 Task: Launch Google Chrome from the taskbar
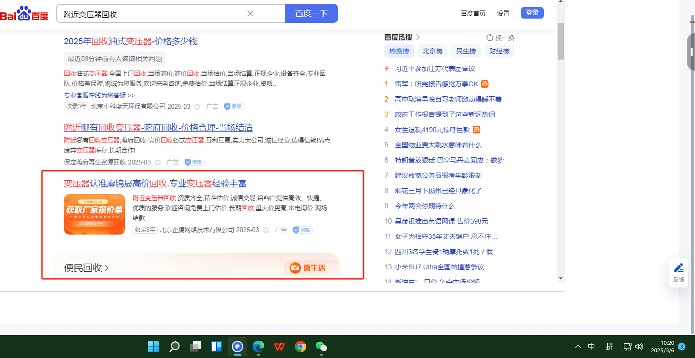click(301, 347)
